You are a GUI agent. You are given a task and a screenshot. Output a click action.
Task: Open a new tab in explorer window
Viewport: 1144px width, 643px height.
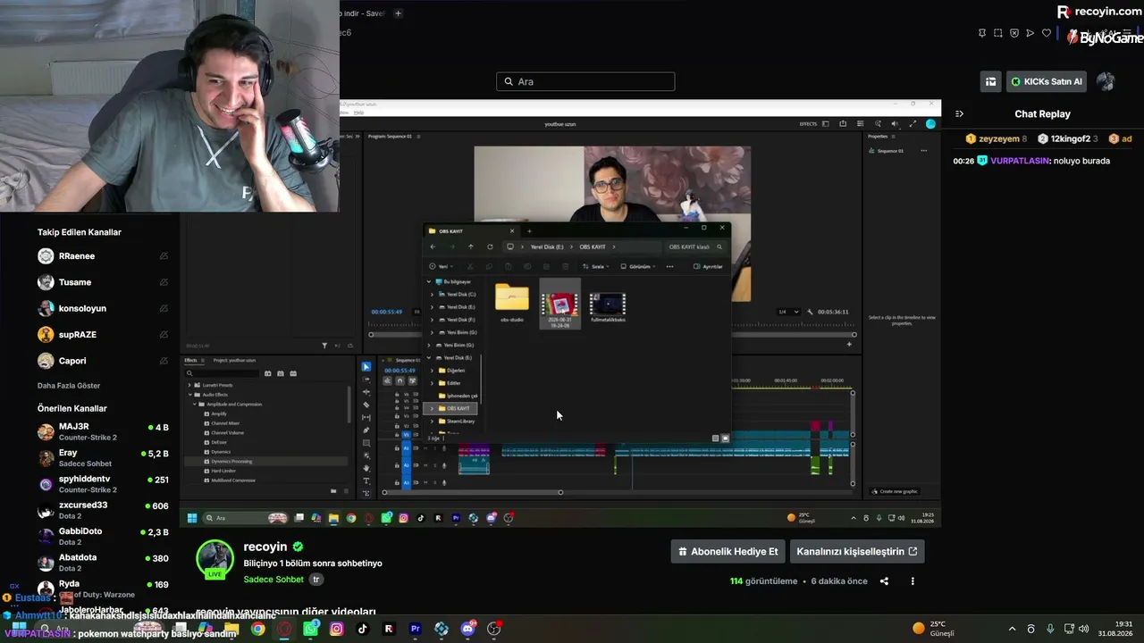pyautogui.click(x=529, y=231)
